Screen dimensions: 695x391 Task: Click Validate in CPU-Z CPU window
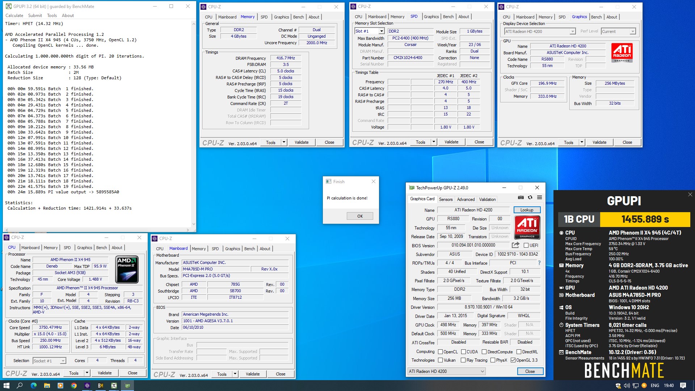(x=105, y=373)
